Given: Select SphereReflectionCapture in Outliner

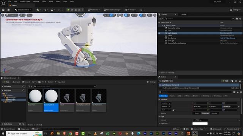Looking at the screenshot, I should (x=177, y=43).
